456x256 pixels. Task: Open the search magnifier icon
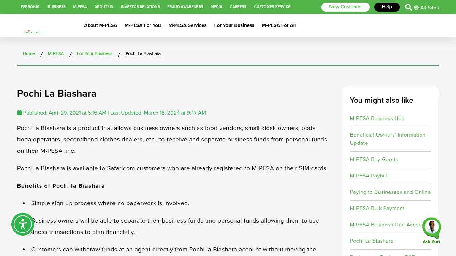coord(408,7)
